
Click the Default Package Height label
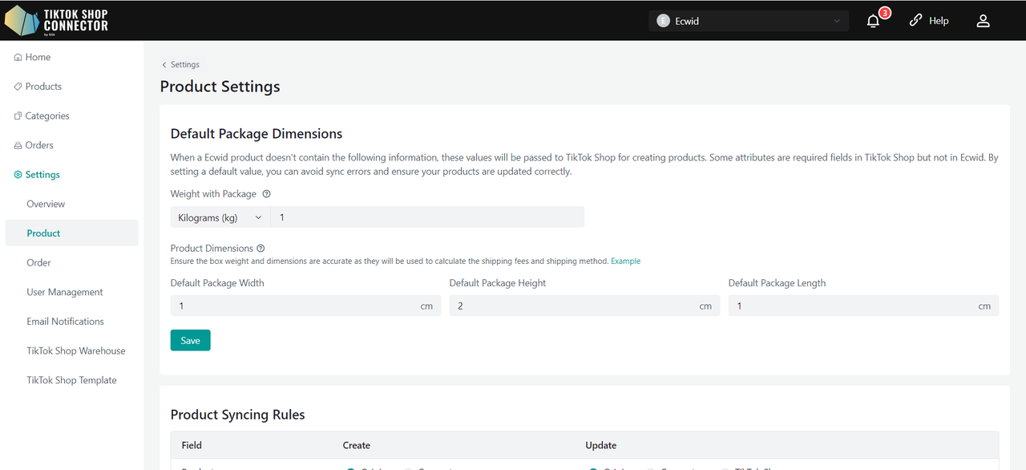pyautogui.click(x=498, y=283)
